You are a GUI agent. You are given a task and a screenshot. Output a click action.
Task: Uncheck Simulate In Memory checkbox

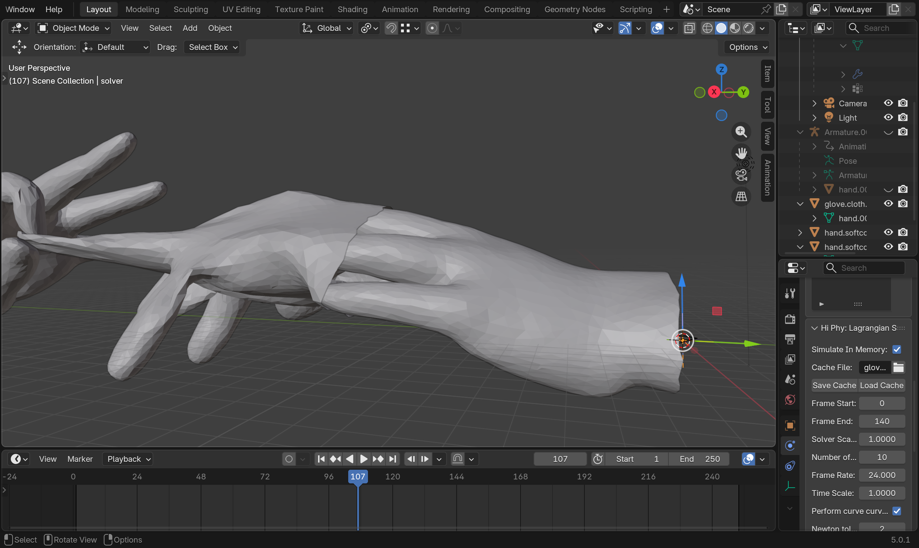[x=896, y=349]
